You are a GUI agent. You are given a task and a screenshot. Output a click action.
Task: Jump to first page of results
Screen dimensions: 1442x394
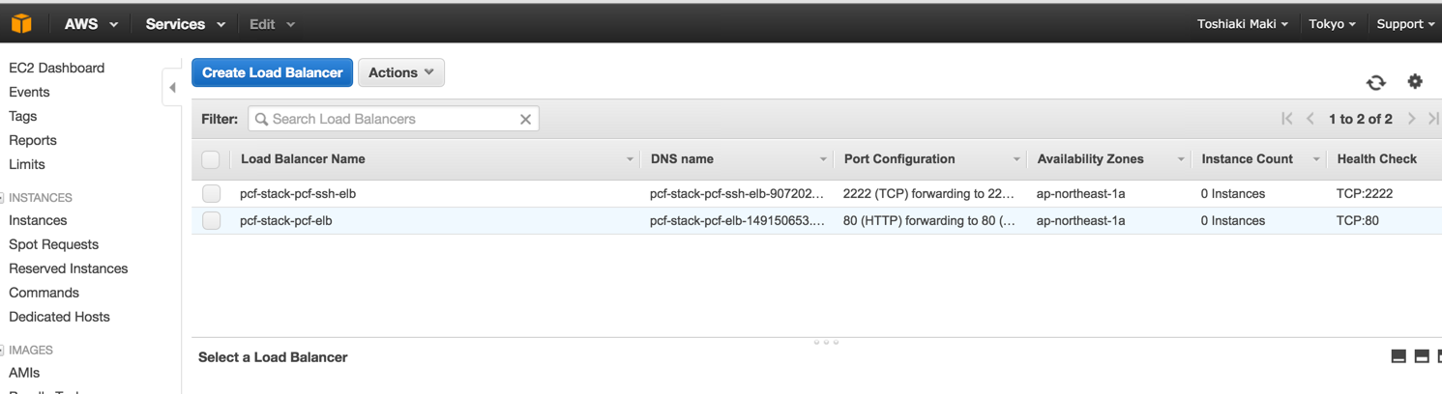click(x=1286, y=119)
